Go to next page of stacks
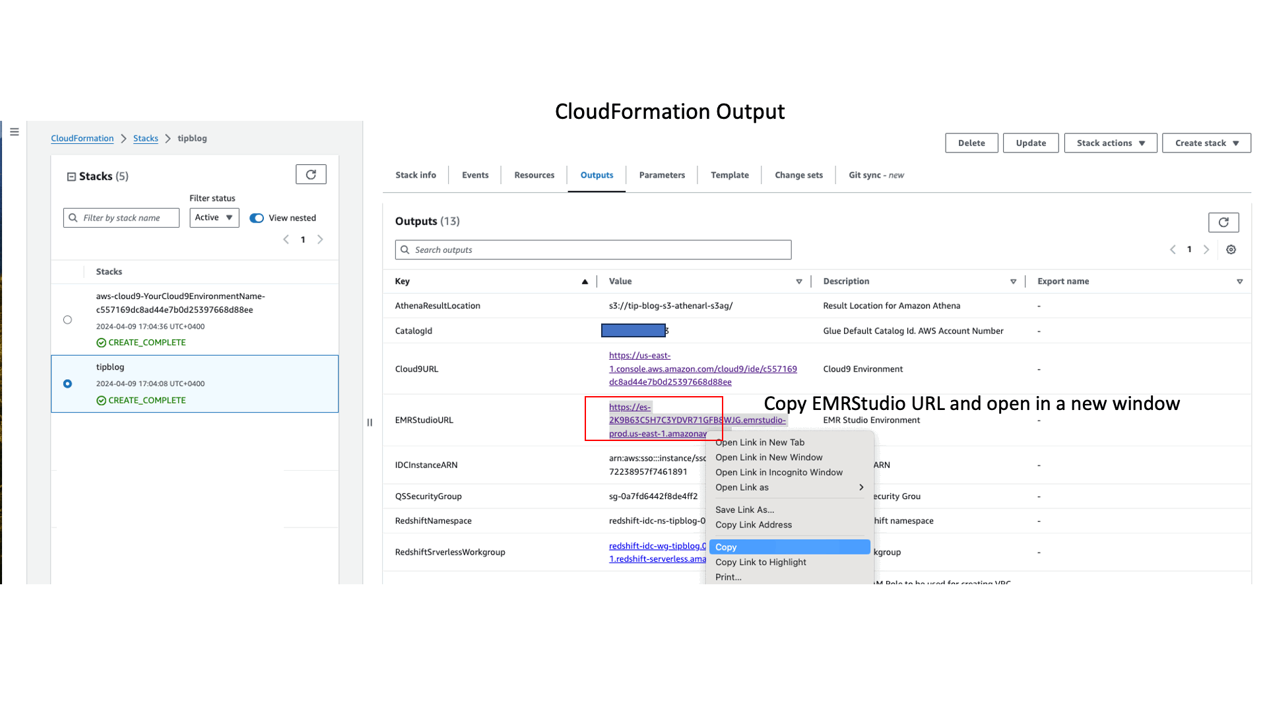The image size is (1267, 713). pyautogui.click(x=320, y=240)
